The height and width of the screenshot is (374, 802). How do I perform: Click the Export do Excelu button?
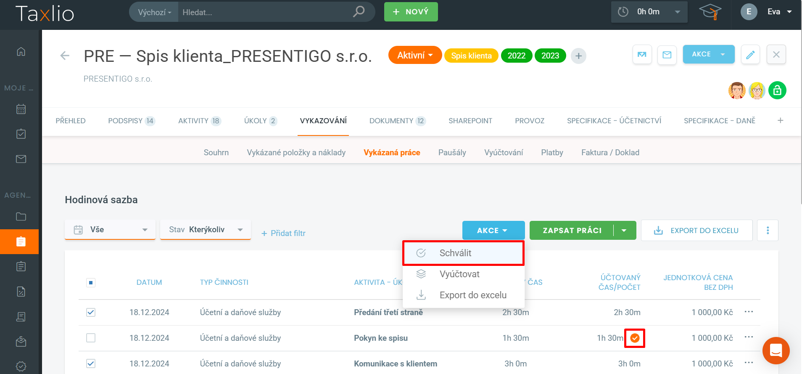tap(696, 231)
